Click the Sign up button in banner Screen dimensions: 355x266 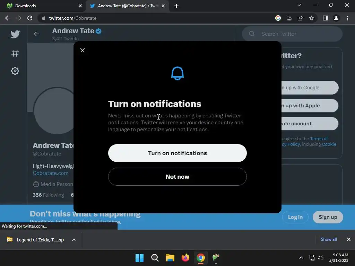[328, 217]
